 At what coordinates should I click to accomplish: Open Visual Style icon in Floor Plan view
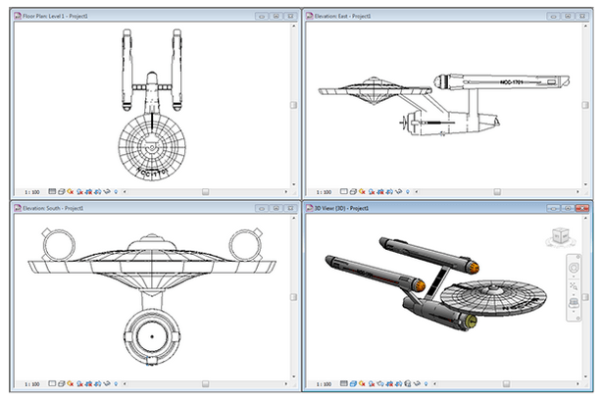point(61,192)
